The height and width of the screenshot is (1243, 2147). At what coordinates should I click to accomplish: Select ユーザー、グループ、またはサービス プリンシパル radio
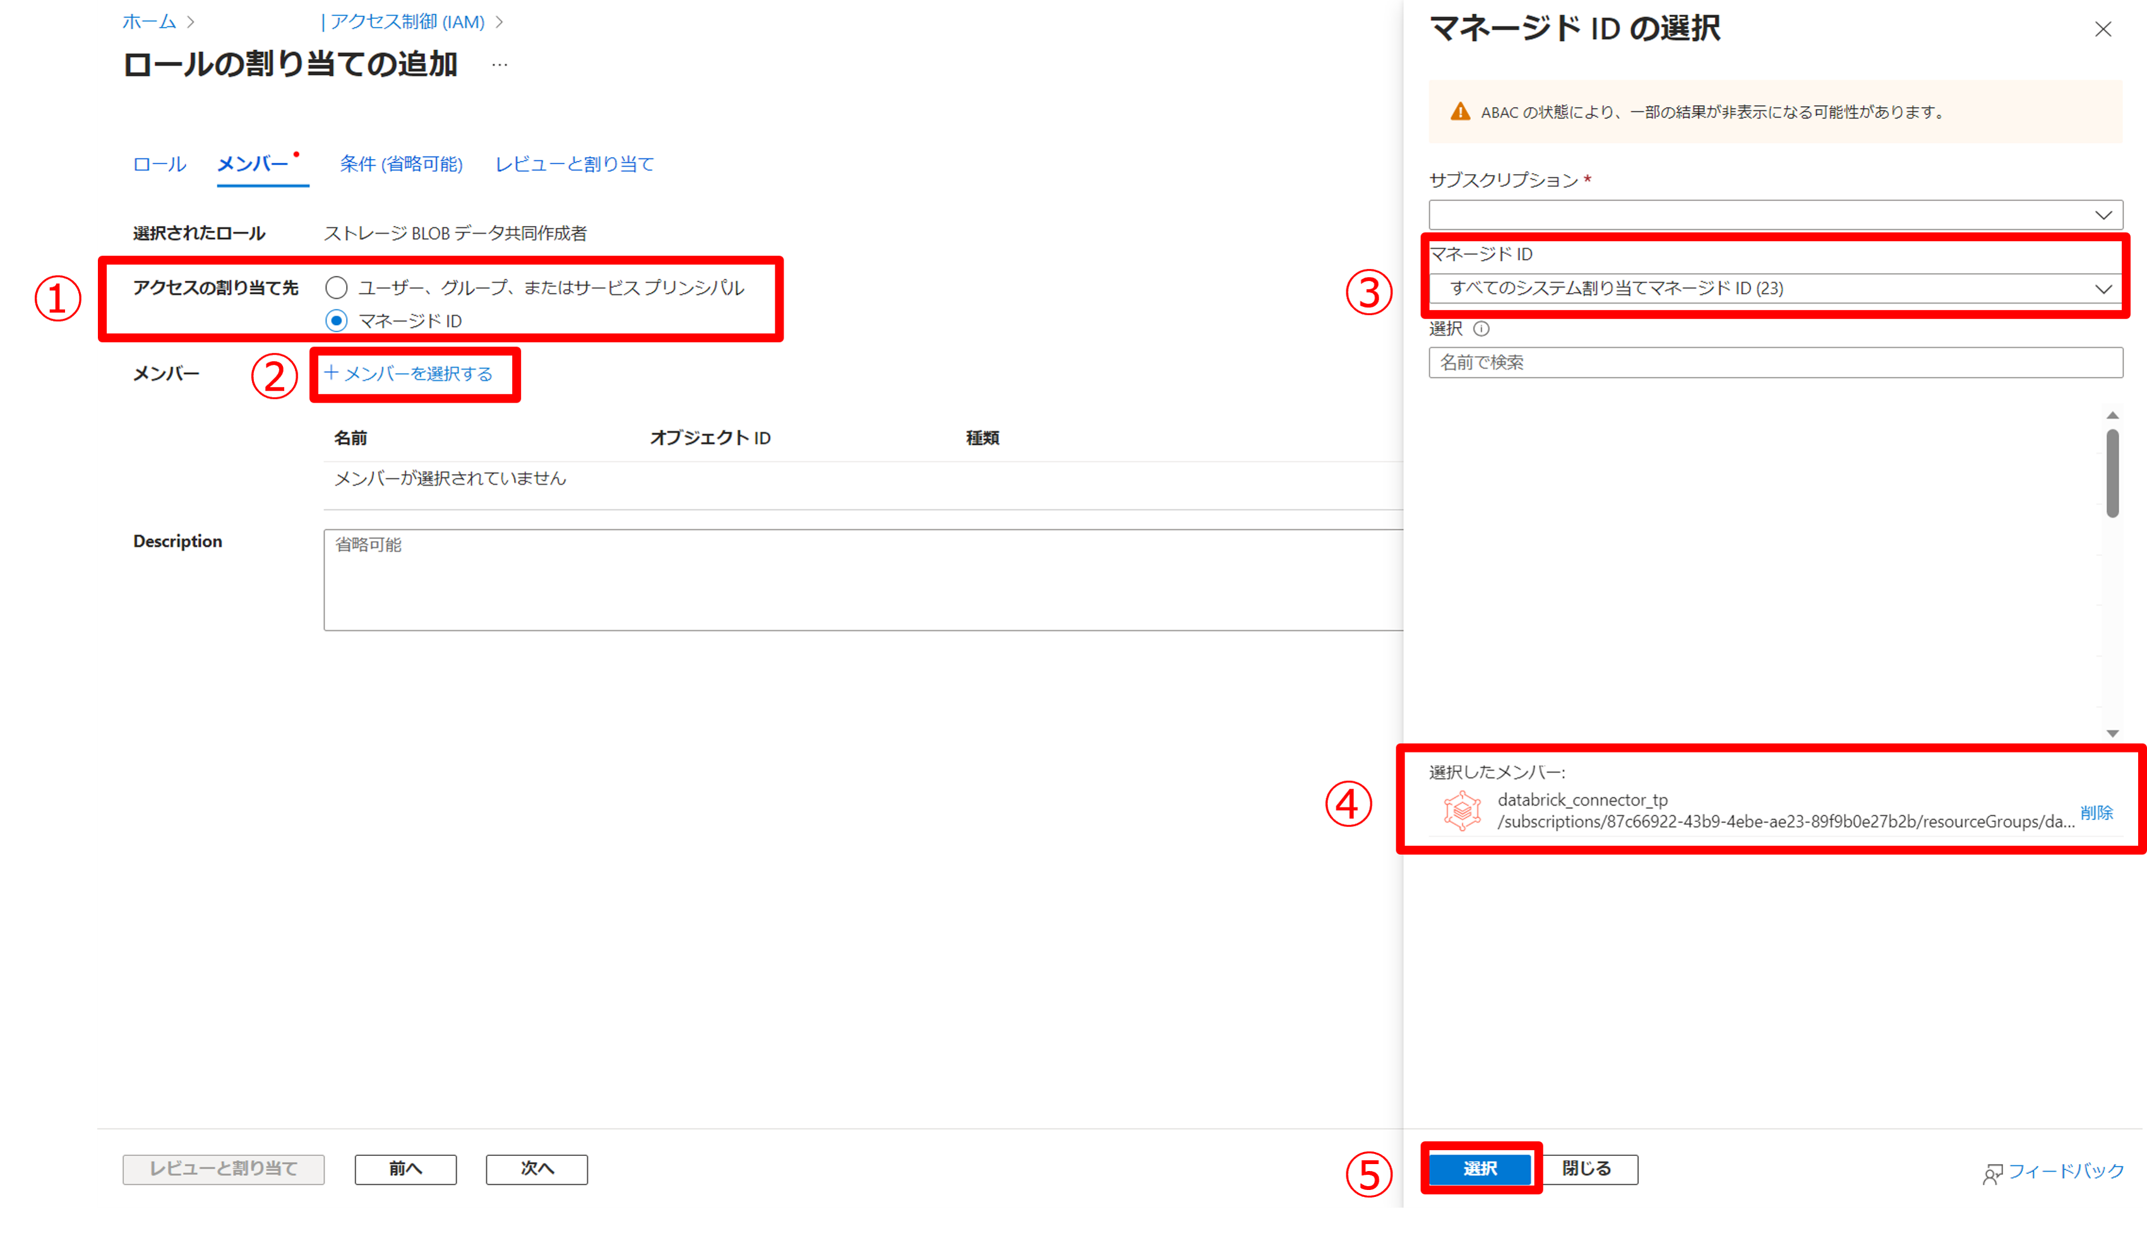[x=337, y=288]
